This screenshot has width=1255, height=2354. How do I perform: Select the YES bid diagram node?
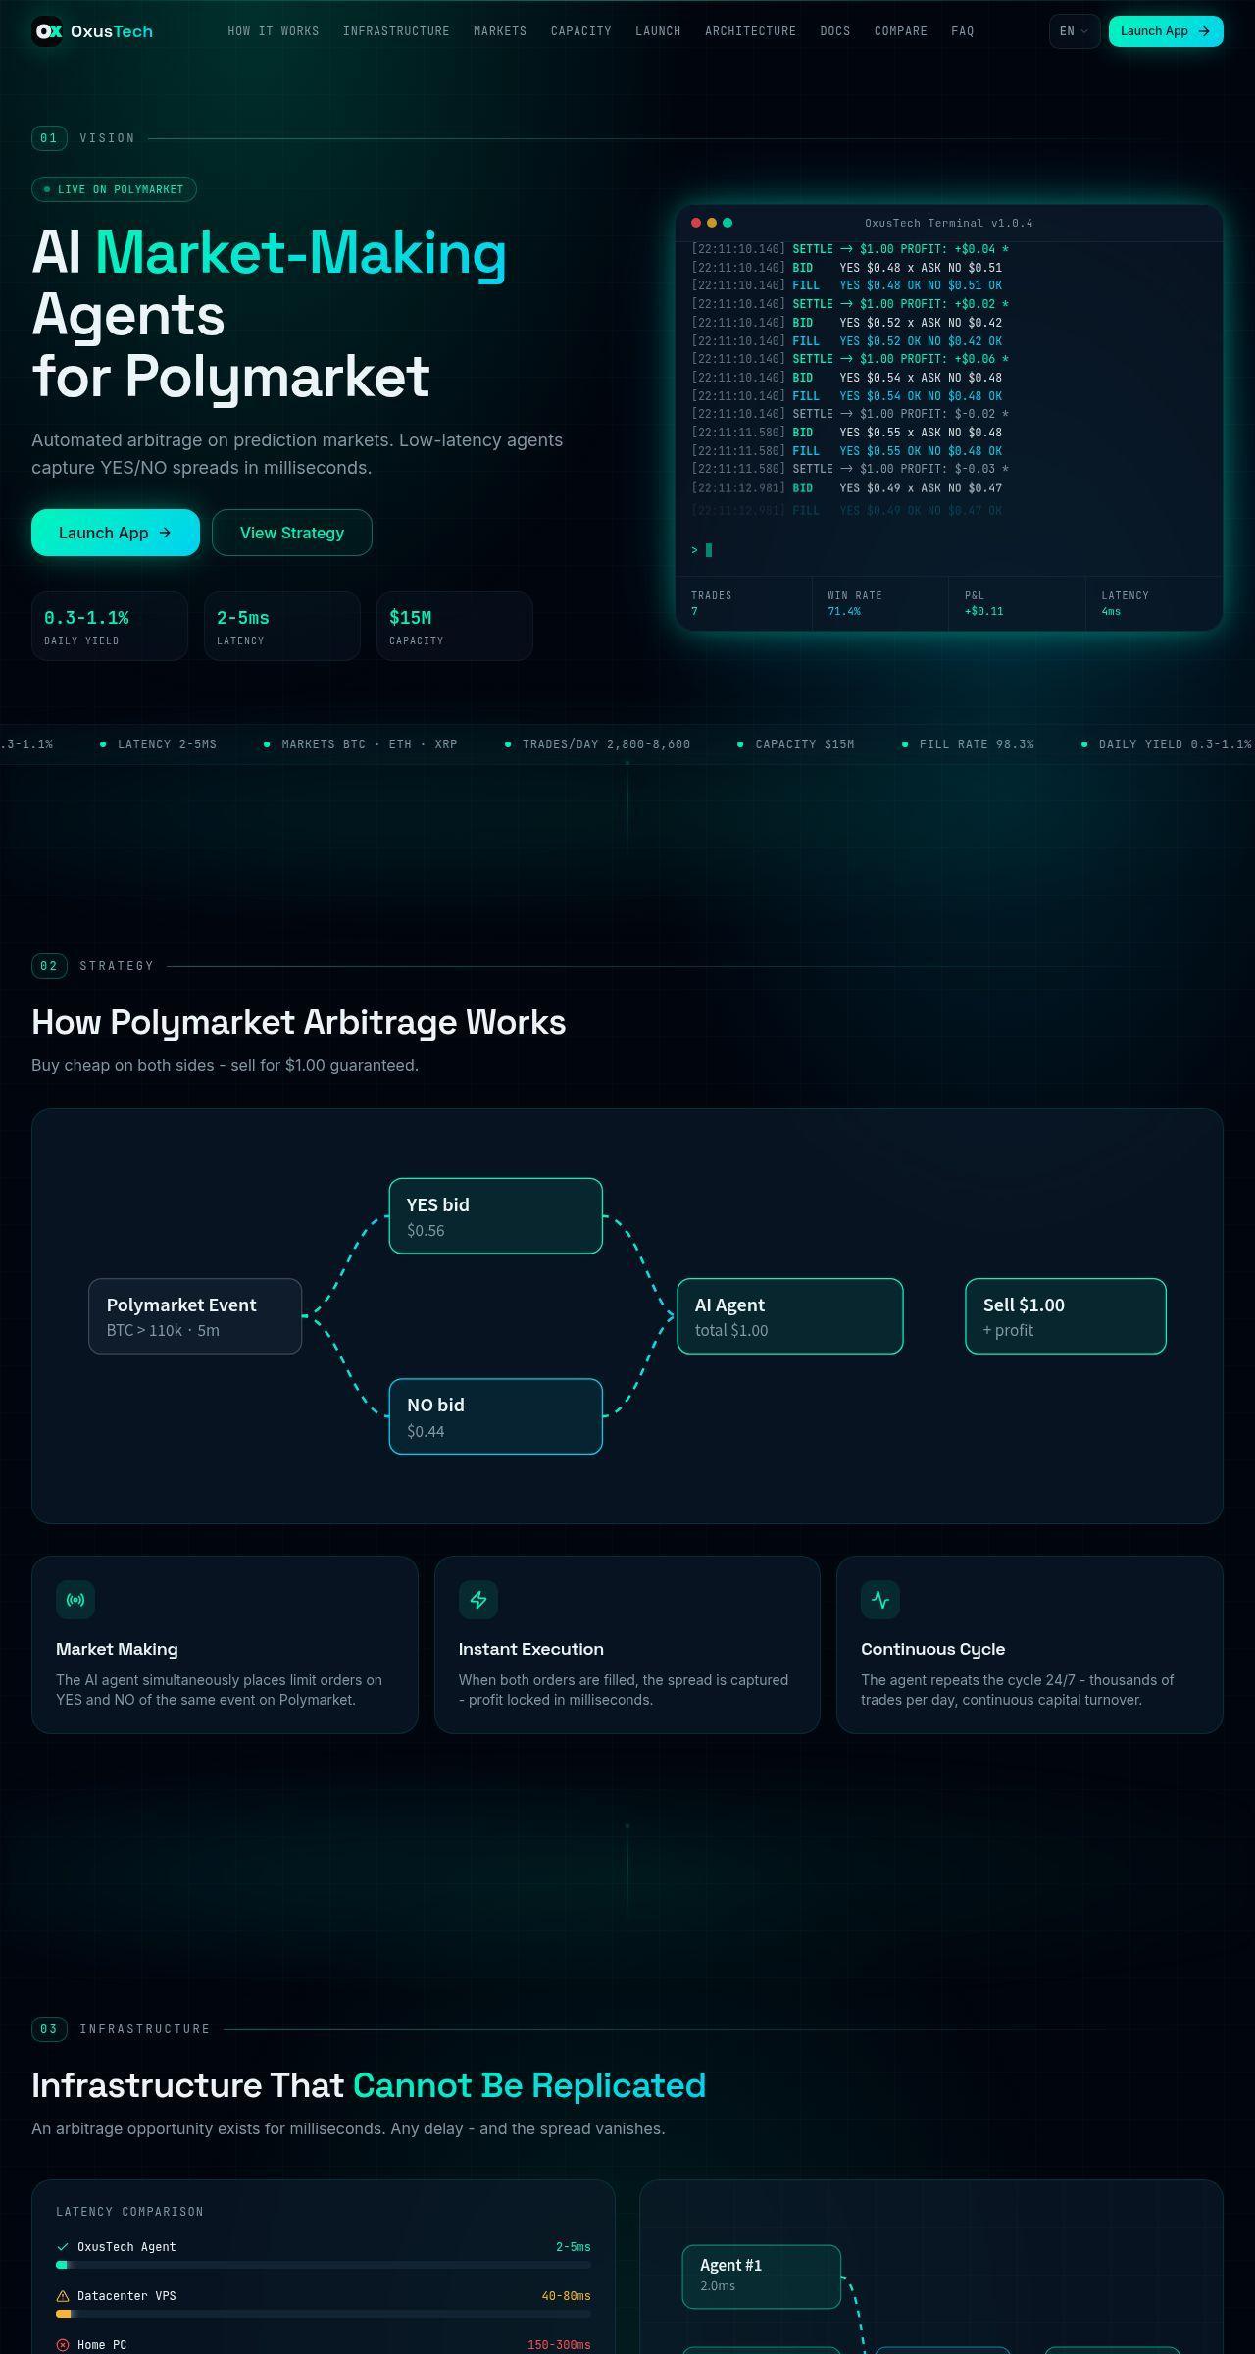(x=496, y=1216)
